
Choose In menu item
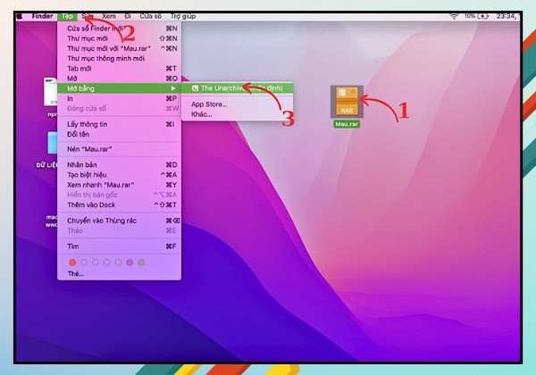[119, 98]
